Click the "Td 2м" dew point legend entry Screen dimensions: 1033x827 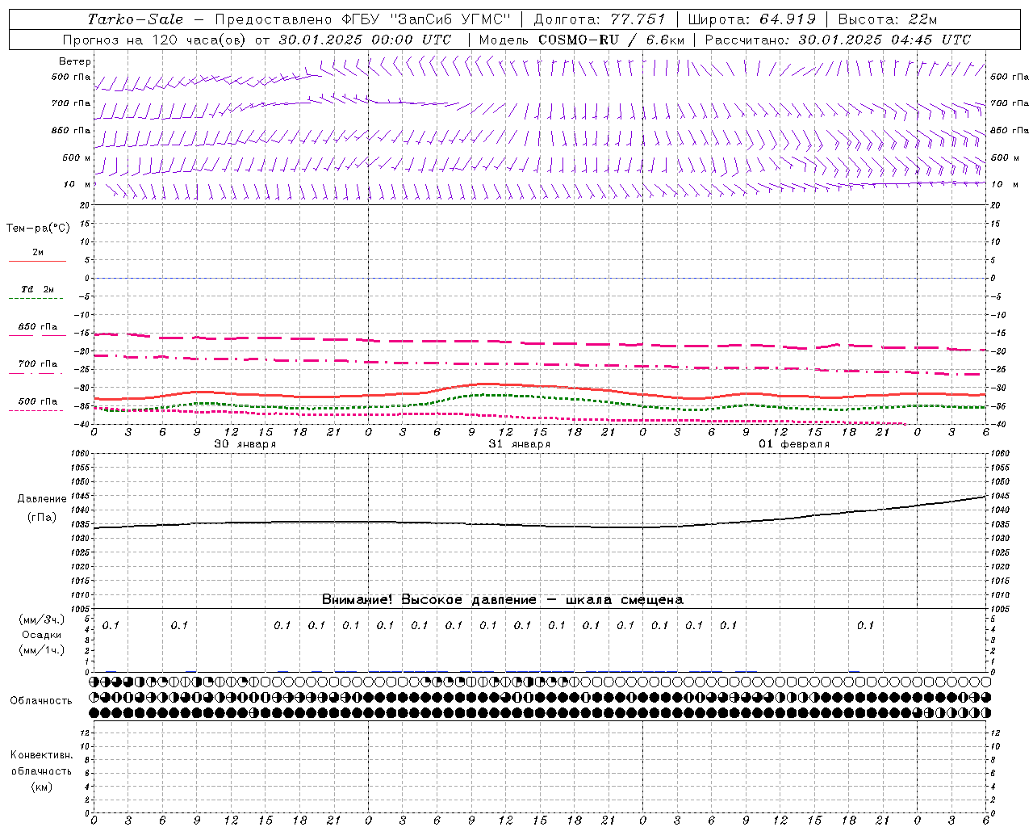(x=38, y=289)
